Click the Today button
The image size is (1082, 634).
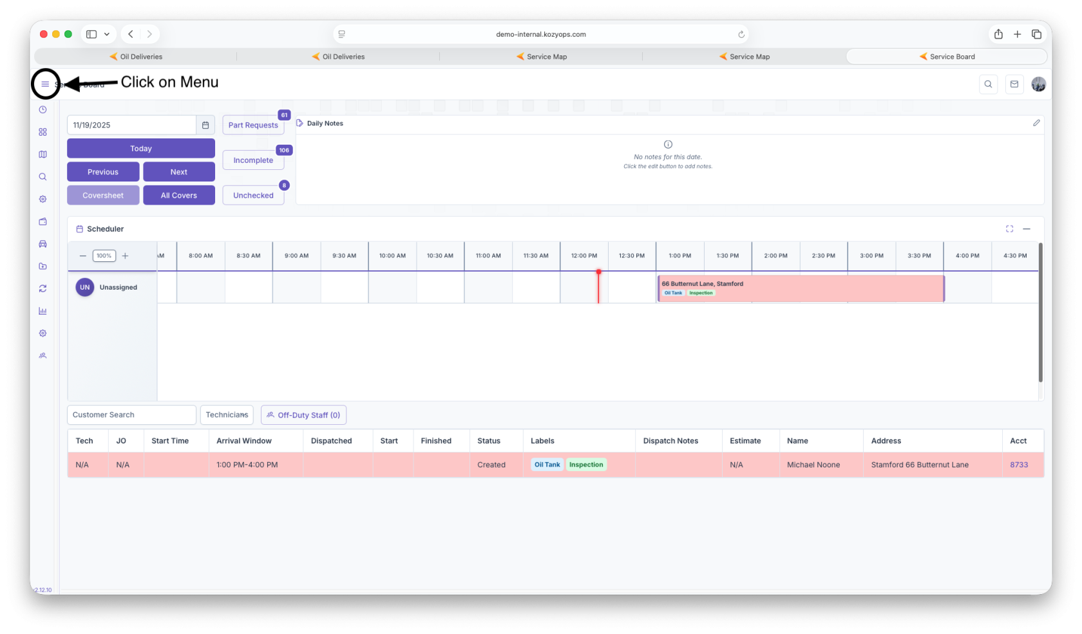tap(141, 149)
